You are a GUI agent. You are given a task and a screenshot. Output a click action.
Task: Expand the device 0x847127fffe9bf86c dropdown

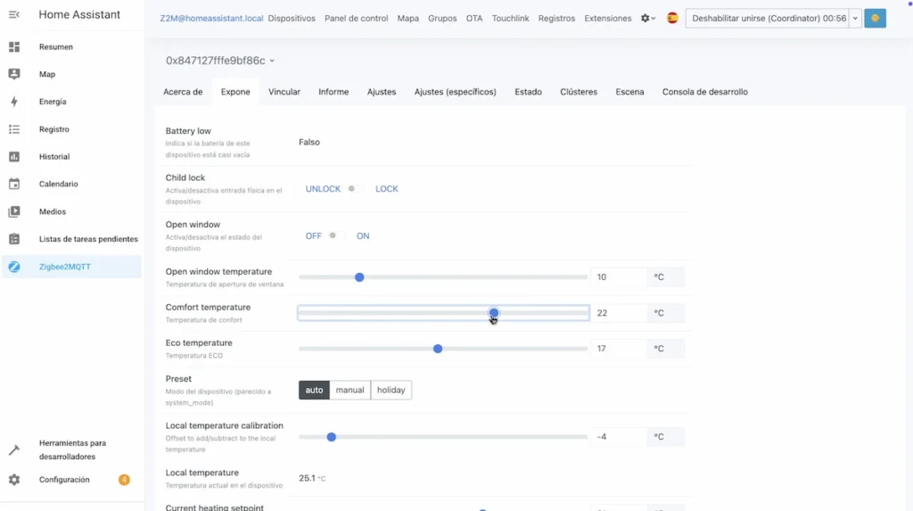click(x=219, y=61)
